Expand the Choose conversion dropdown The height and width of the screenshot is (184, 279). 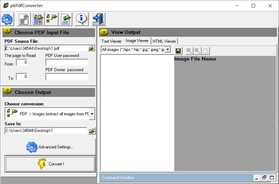tap(92, 114)
